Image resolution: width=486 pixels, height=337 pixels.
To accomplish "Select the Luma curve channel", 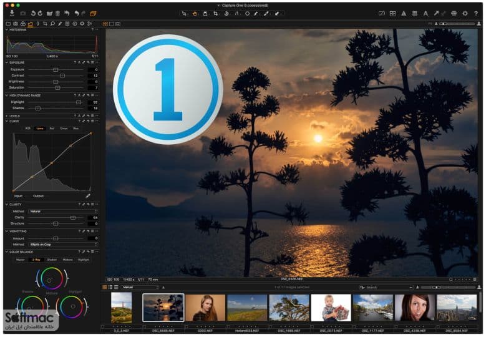I will [40, 129].
